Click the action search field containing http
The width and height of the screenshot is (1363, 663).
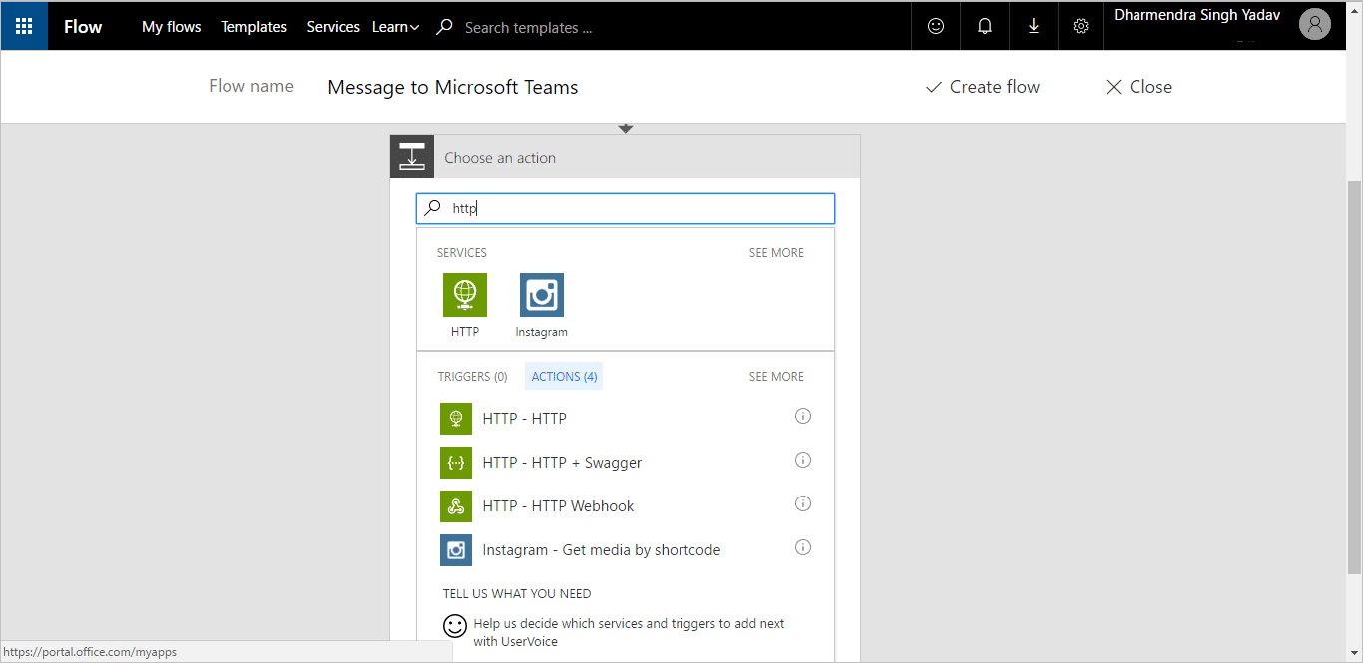pos(626,208)
